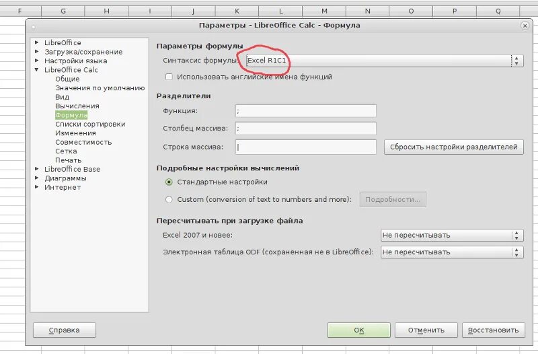The width and height of the screenshot is (538, 354).
Task: Close the Параметры dialog window
Action: 525,26
